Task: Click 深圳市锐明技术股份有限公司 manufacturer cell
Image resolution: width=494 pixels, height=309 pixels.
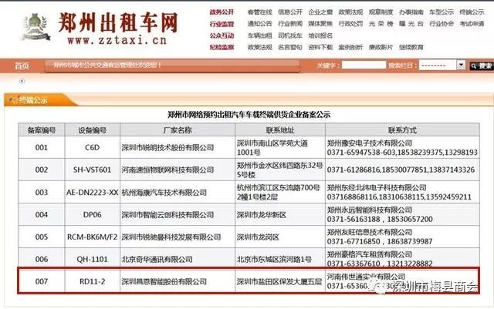Action: coord(178,148)
